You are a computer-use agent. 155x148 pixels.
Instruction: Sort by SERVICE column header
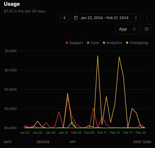(43, 142)
